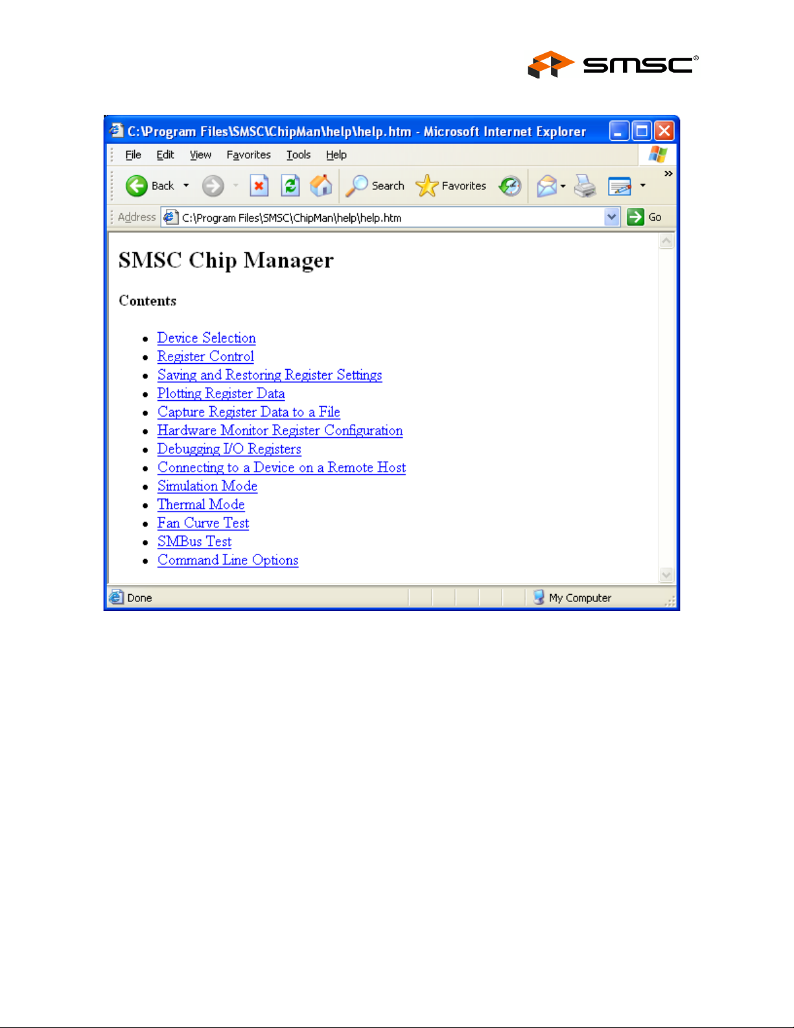Viewport: 794px width, 1028px height.
Task: Follow the Fan Curve Test link
Action: 204,523
